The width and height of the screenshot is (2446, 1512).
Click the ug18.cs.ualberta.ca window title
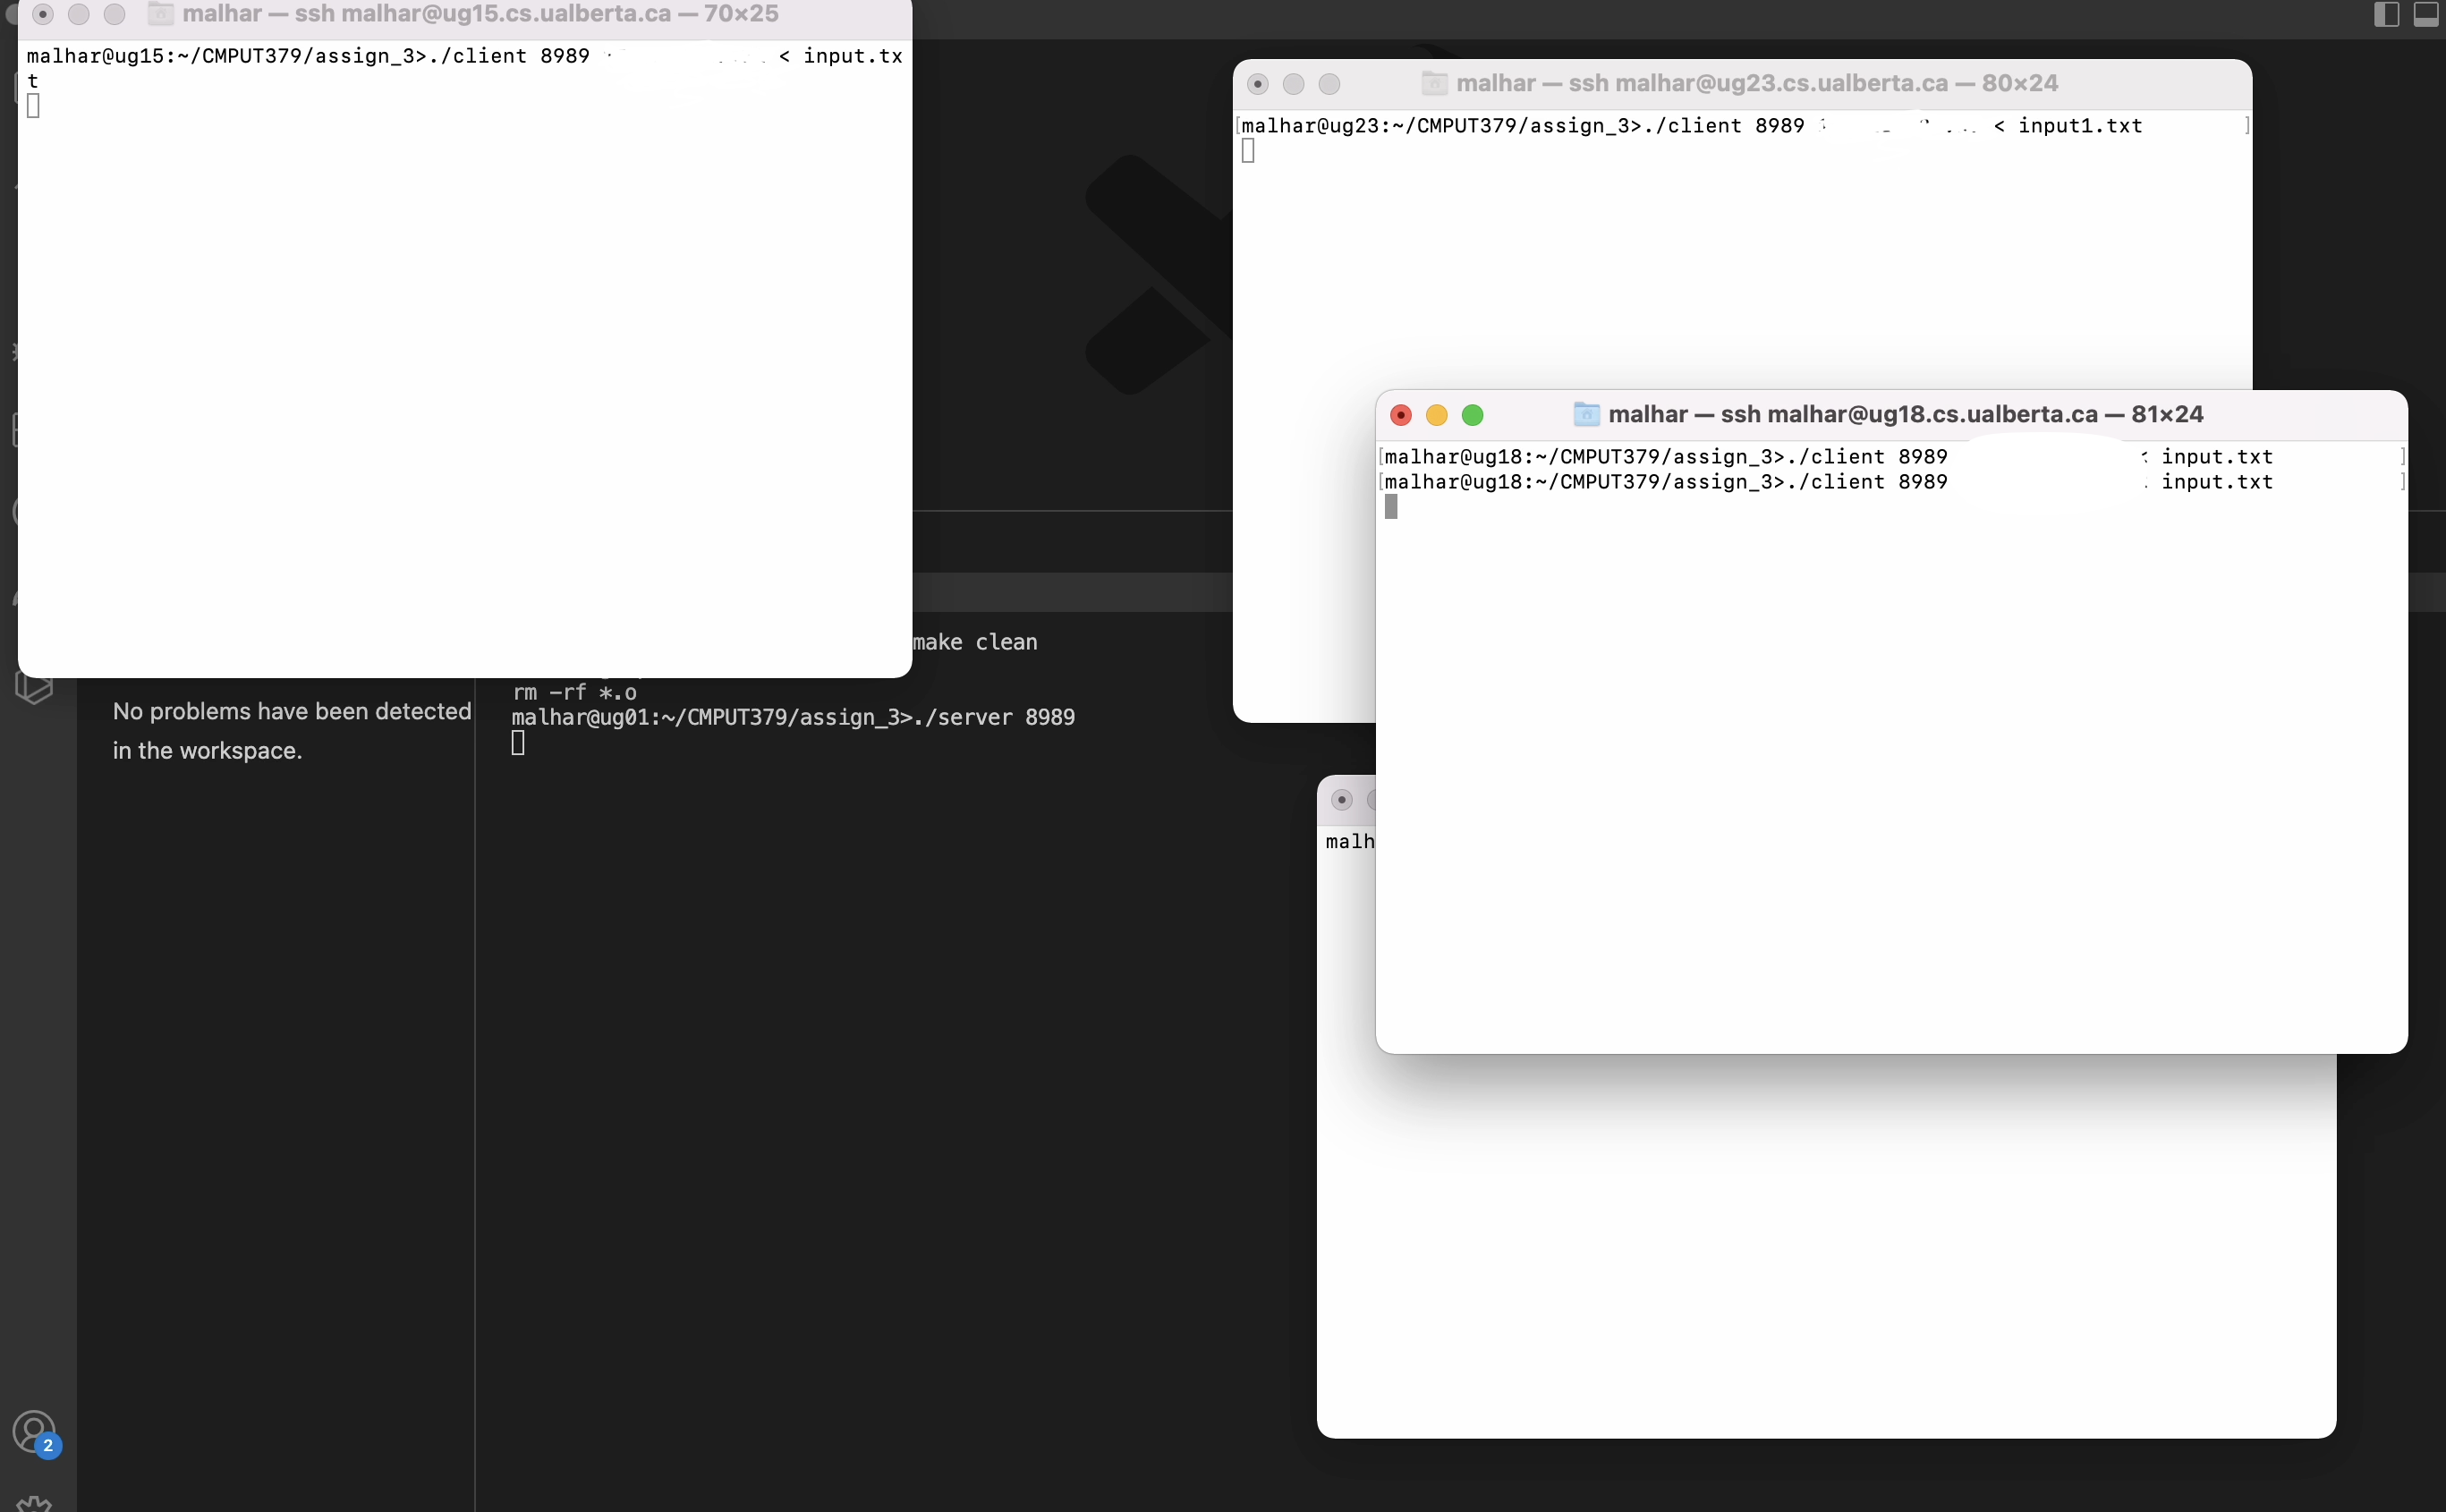click(x=1906, y=414)
